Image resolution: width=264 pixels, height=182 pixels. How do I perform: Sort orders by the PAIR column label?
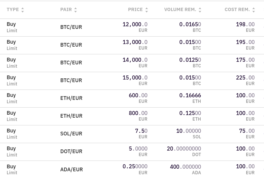click(x=66, y=10)
